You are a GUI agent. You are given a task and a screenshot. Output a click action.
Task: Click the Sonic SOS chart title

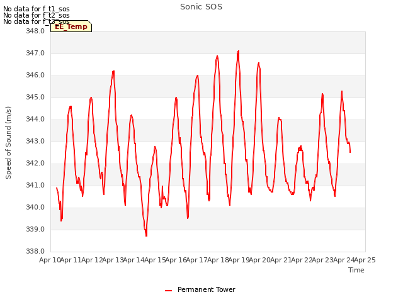[x=201, y=7]
